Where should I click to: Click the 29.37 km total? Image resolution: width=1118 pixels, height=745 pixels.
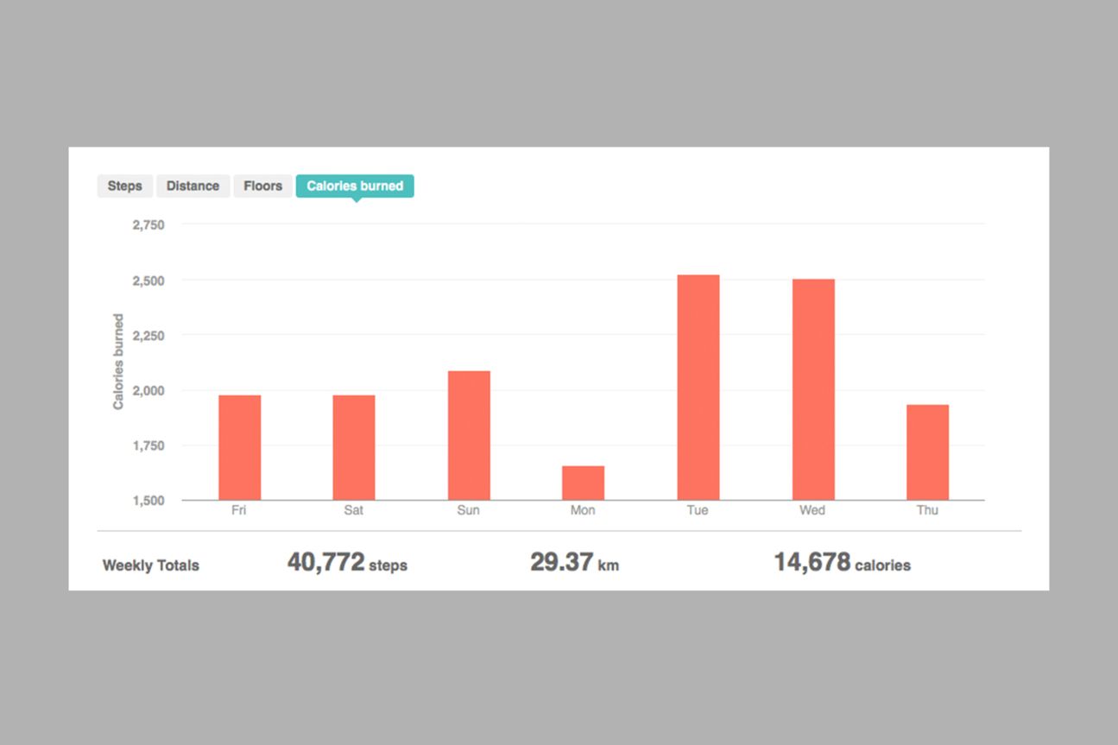(x=574, y=563)
